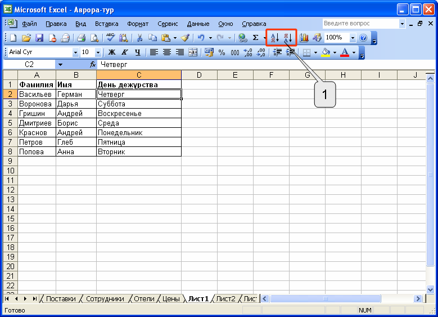Open Excel Help question mark icon
Image resolution: width=438 pixels, height=317 pixels.
point(363,38)
